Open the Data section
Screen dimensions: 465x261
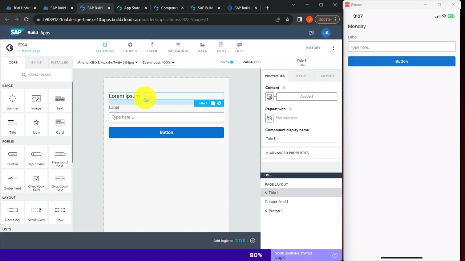click(202, 47)
